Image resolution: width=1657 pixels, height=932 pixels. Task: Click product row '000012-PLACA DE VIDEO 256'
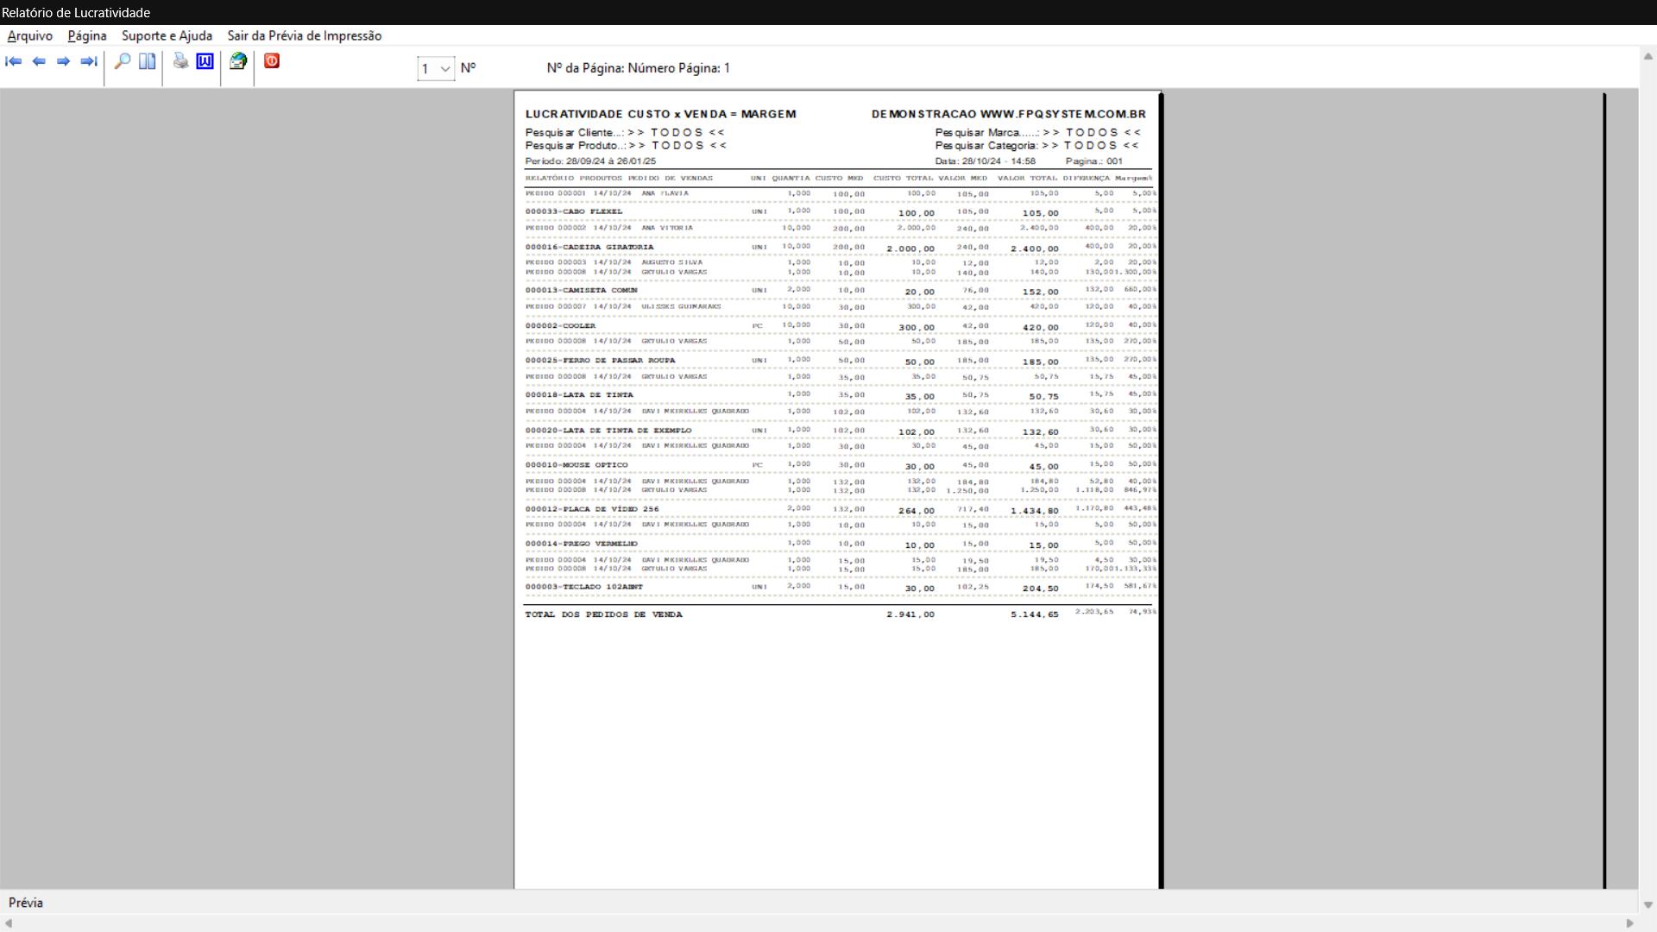(x=841, y=509)
